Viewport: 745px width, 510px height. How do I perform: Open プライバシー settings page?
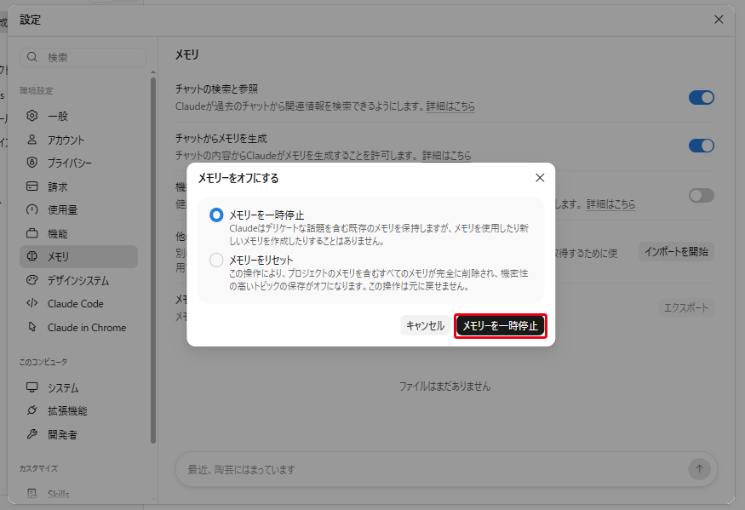(78, 163)
